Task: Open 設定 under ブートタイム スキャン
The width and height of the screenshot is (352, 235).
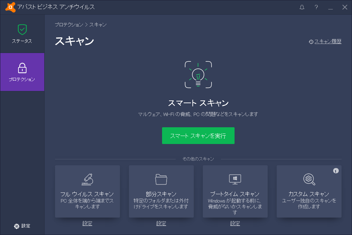Action: tap(235, 223)
